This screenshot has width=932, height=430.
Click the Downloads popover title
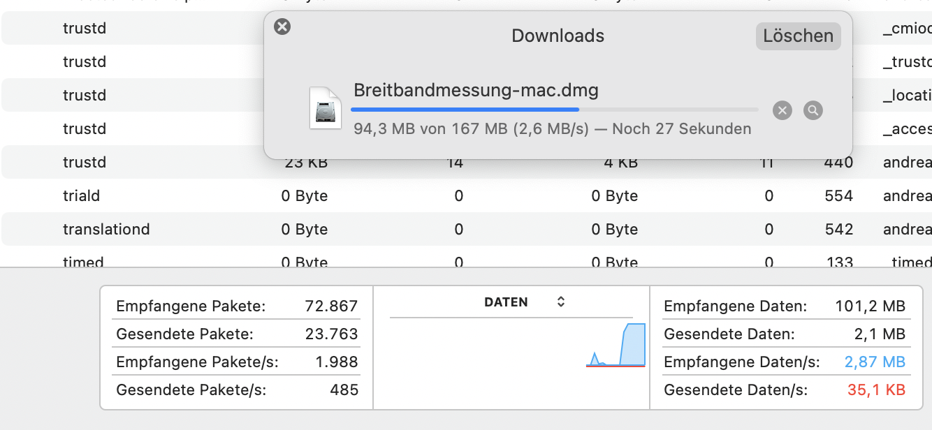(x=558, y=36)
